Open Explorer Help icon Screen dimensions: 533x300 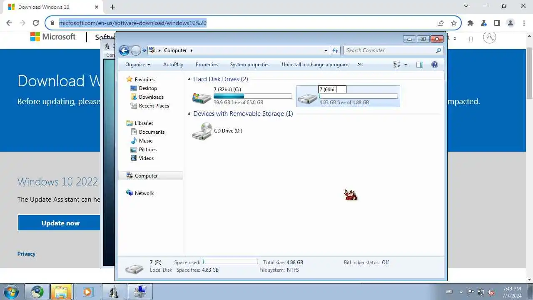pos(435,65)
